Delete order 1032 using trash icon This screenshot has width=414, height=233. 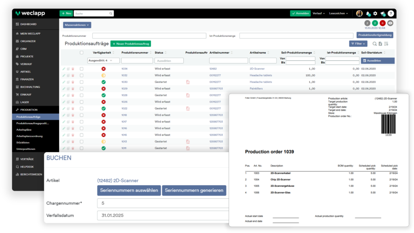[73, 76]
